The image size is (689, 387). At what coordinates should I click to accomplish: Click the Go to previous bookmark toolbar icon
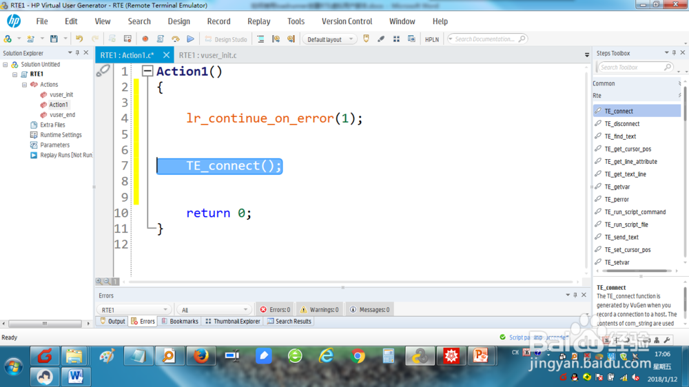coord(276,39)
